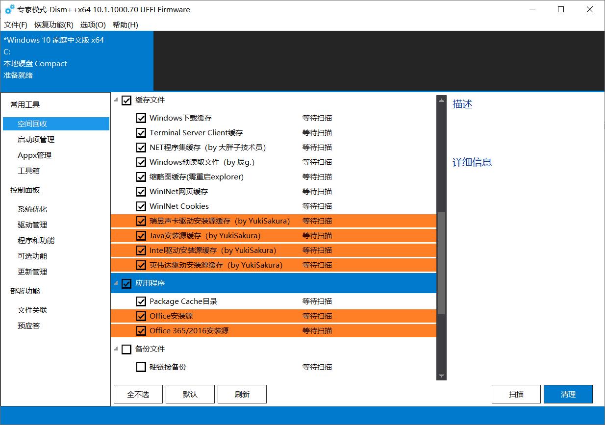The image size is (605, 425).
Task: Open 文件关联 in the sidebar
Action: pyautogui.click(x=32, y=310)
